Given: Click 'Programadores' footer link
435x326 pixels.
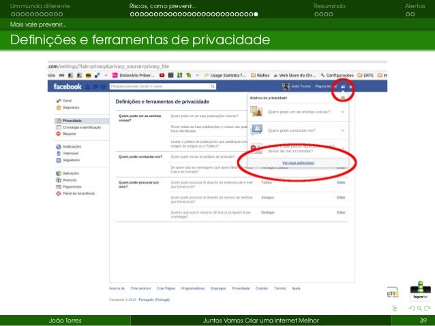Looking at the screenshot, I should 193,289.
